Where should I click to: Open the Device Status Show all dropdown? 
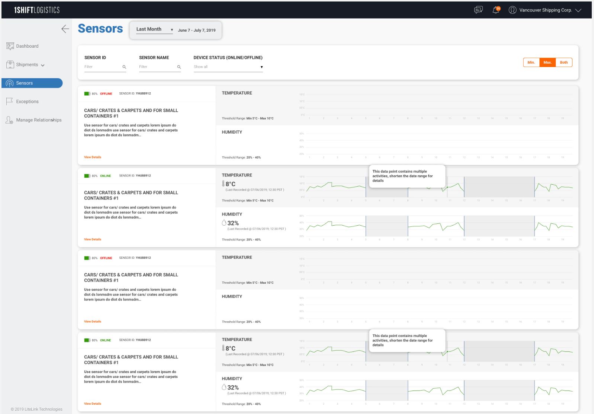228,67
